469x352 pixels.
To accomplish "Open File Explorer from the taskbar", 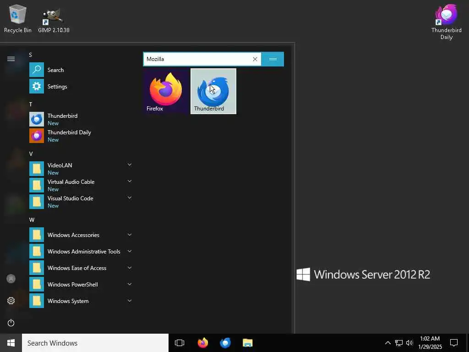I will click(248, 343).
